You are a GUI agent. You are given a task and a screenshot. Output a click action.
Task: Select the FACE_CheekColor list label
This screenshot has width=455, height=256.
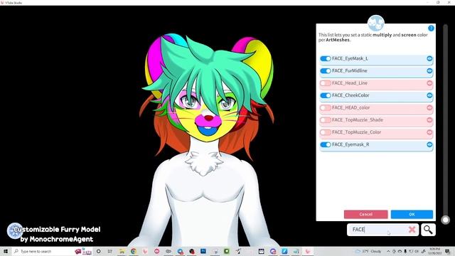[350, 95]
